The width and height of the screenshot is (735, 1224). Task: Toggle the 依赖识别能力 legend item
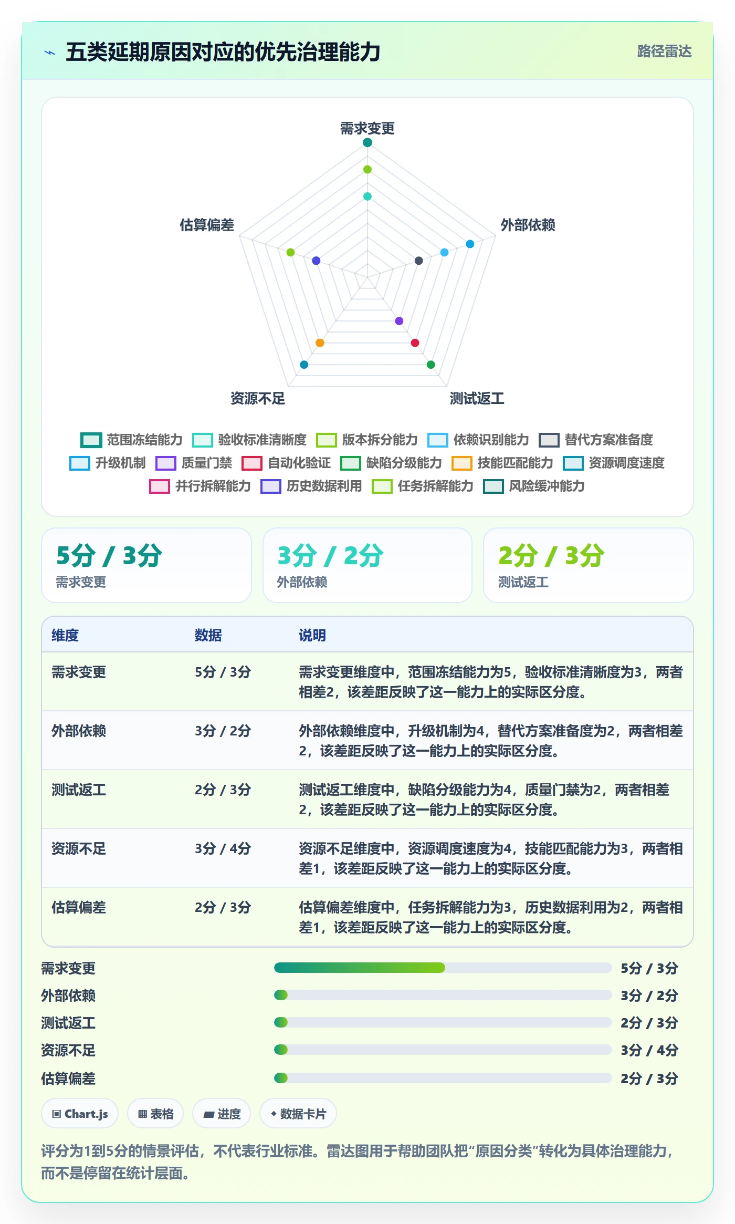[478, 440]
